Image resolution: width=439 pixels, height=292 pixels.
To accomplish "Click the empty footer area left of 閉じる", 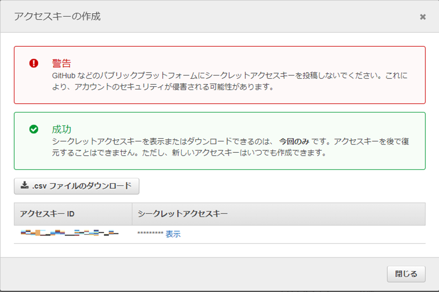I will click(195, 274).
